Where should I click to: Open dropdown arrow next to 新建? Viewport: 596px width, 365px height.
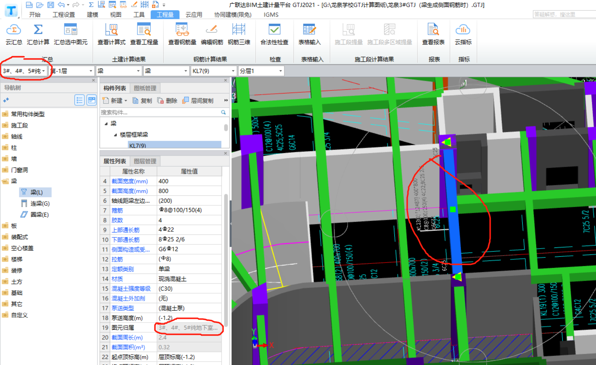[126, 101]
